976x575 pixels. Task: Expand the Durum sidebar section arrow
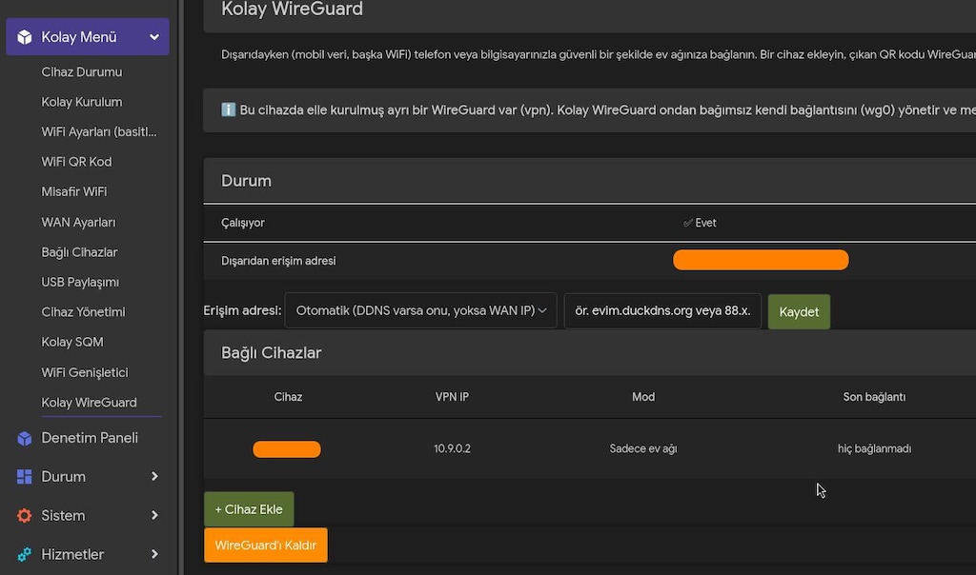click(154, 476)
